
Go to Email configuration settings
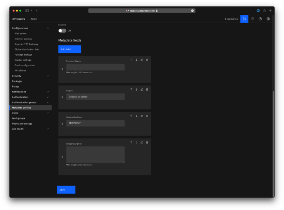click(25, 65)
